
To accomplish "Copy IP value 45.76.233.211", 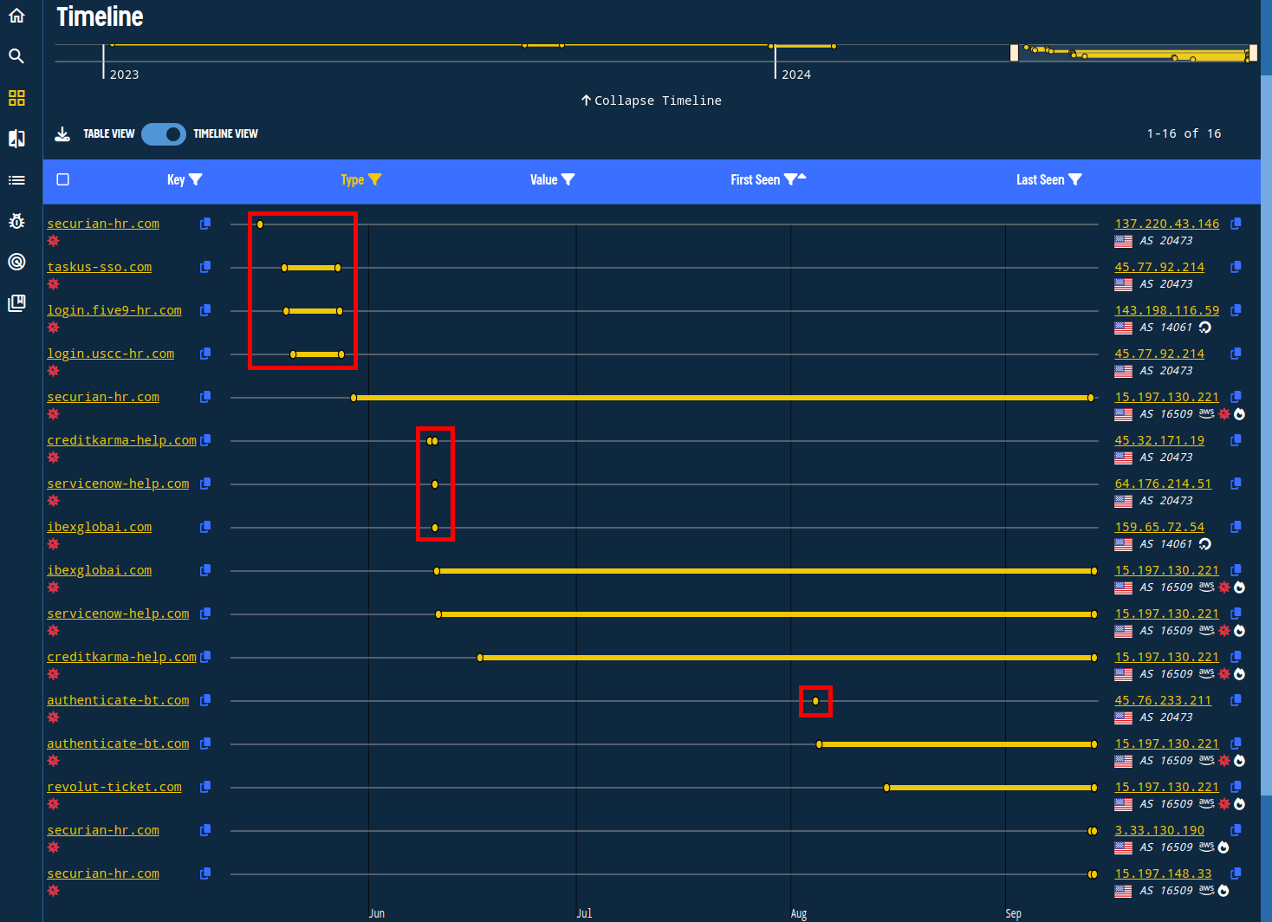I will [x=1236, y=700].
